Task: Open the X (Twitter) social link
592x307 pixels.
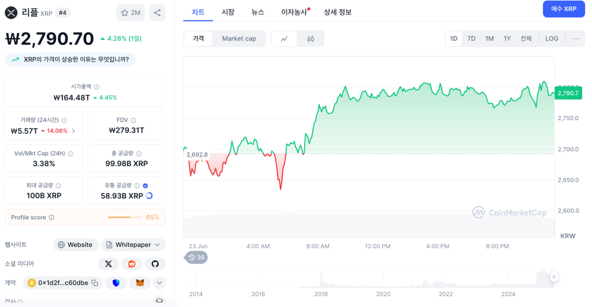Action: [x=108, y=264]
